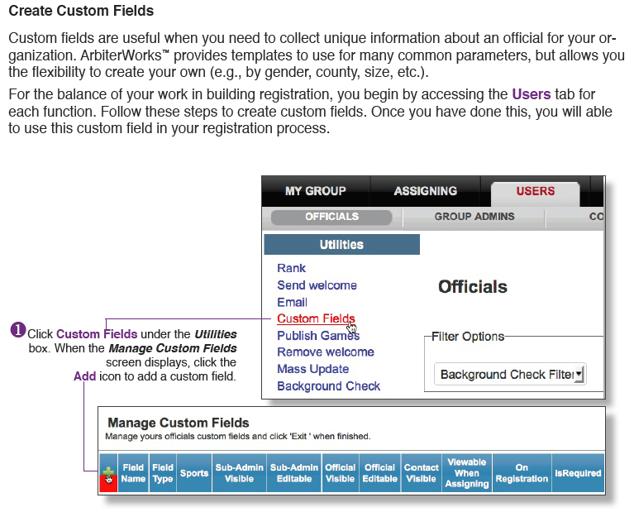Select the Remove welcome link
This screenshot has height=512, width=634.
[x=325, y=352]
